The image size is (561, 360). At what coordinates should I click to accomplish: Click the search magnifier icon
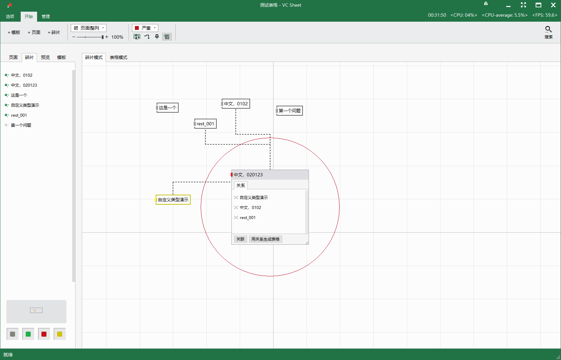coord(548,30)
